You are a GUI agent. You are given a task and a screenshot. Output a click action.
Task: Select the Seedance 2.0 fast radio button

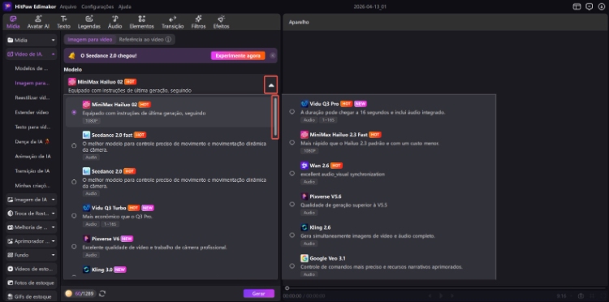(74, 145)
